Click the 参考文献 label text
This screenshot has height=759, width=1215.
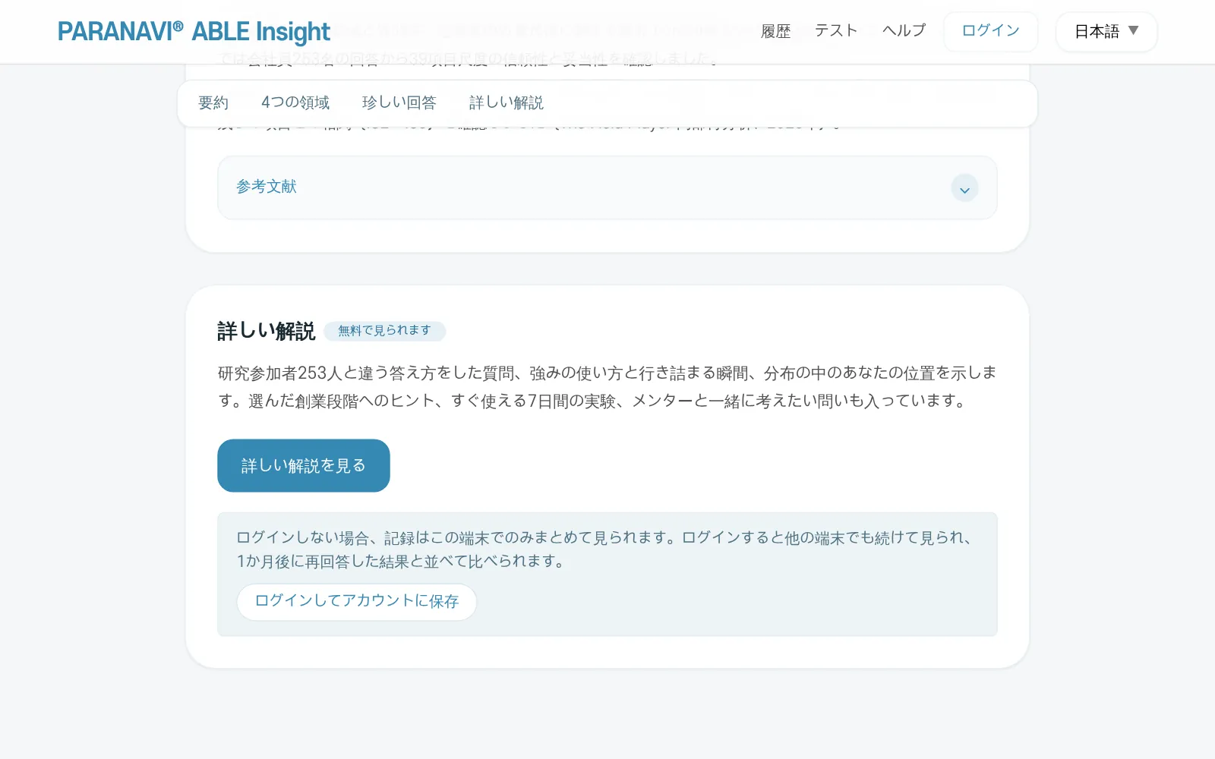[267, 187]
